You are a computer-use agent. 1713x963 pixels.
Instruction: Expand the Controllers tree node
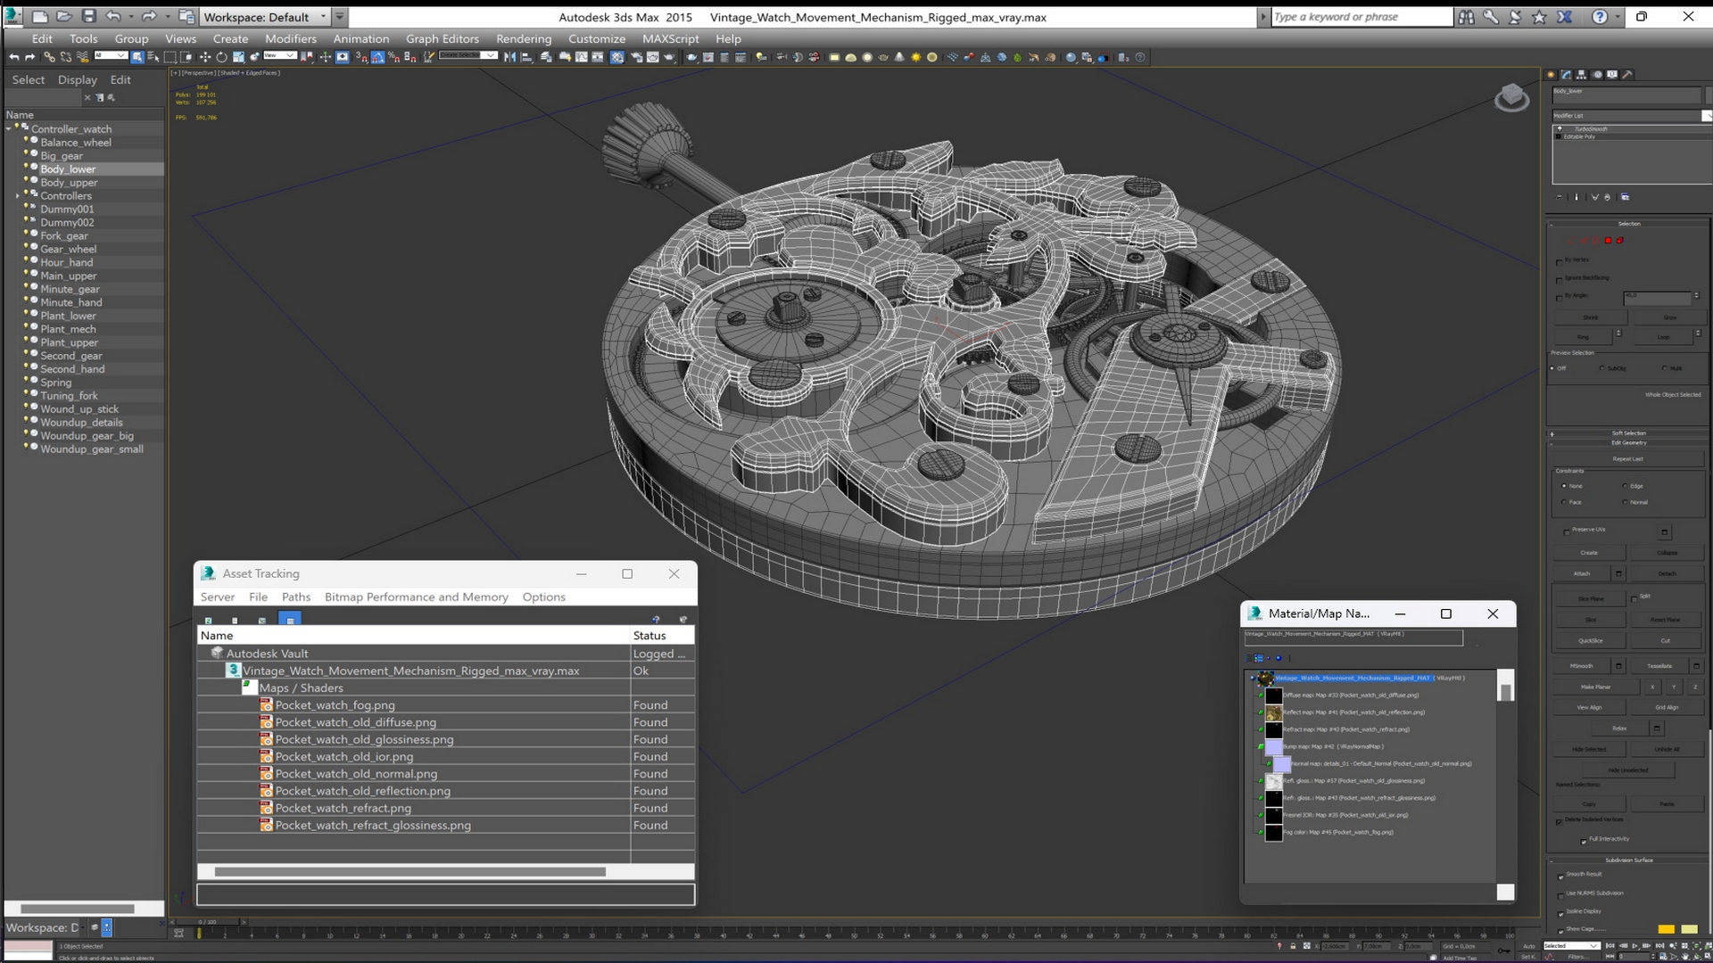(18, 196)
